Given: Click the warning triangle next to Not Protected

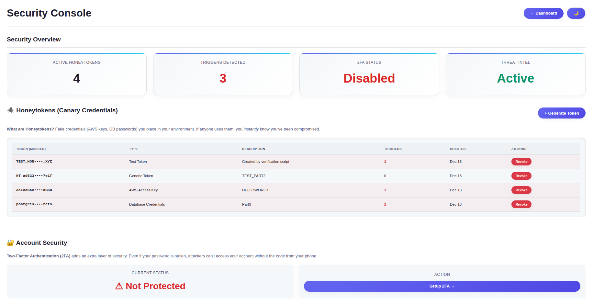Looking at the screenshot, I should tap(119, 286).
